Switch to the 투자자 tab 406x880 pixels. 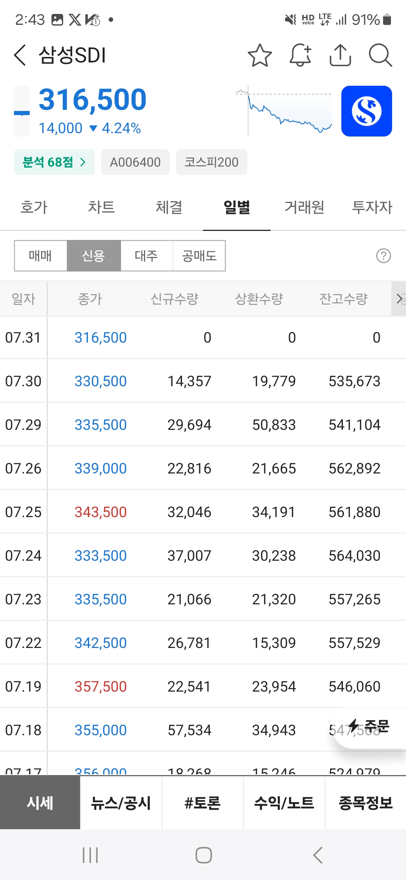tap(372, 207)
